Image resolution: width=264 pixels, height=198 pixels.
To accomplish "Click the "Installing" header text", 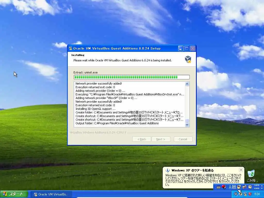I will tap(78, 55).
